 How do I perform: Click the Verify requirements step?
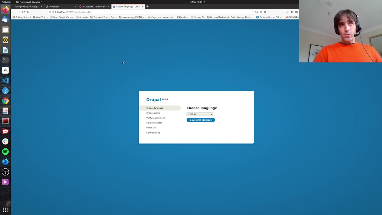coord(156,118)
